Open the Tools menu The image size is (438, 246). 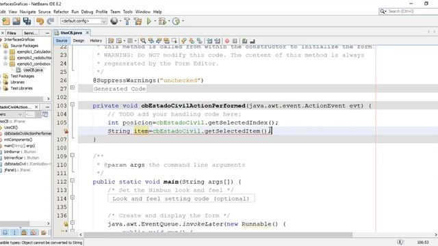point(128,12)
